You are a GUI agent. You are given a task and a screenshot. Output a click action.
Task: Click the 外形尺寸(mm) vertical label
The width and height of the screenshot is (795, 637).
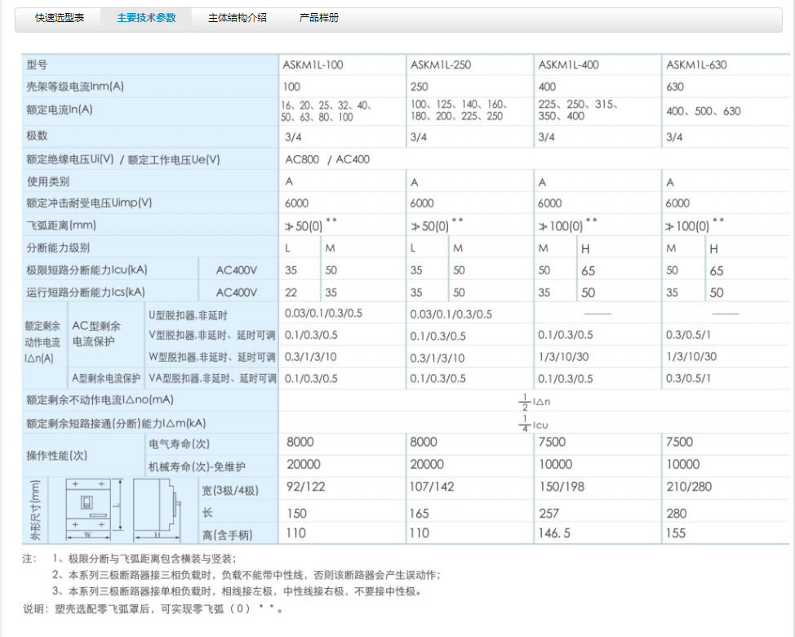(35, 510)
